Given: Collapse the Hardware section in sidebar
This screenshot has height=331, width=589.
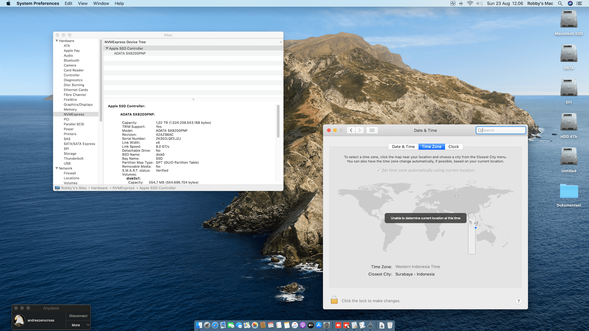Looking at the screenshot, I should [x=57, y=41].
